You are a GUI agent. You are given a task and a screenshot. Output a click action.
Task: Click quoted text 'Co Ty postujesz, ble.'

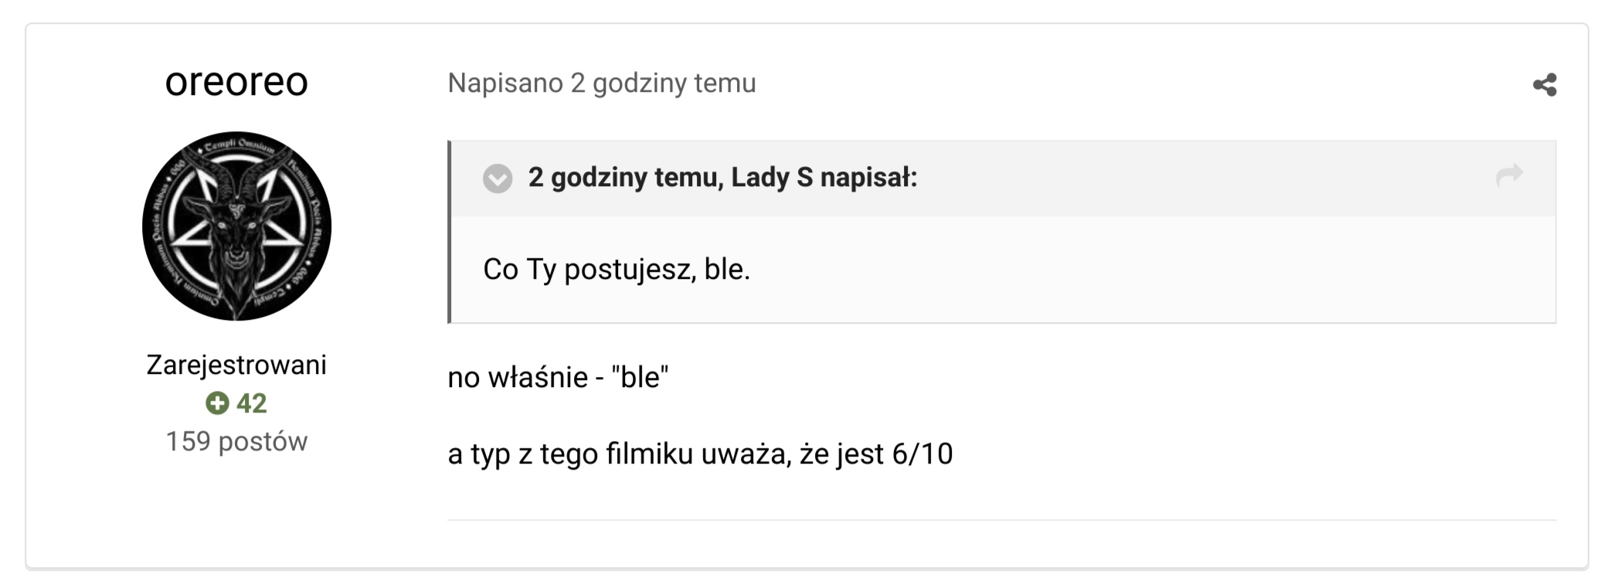[x=616, y=270]
